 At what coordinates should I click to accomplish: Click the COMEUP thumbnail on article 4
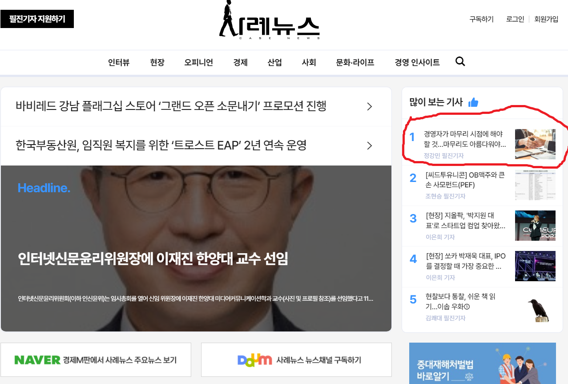pyautogui.click(x=535, y=266)
